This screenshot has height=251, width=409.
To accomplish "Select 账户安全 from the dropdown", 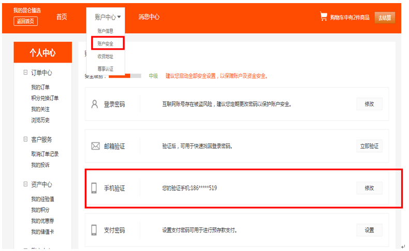I will pos(105,43).
